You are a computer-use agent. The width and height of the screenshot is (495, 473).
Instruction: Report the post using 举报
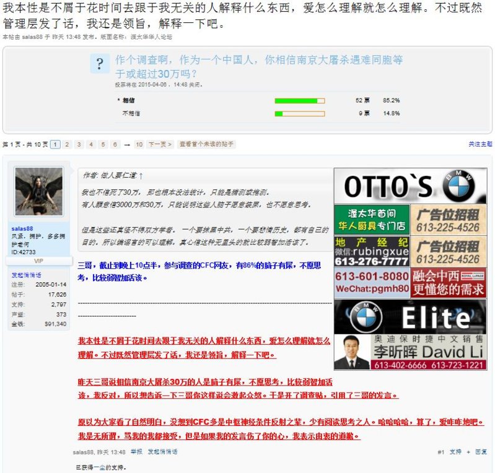tap(136, 452)
